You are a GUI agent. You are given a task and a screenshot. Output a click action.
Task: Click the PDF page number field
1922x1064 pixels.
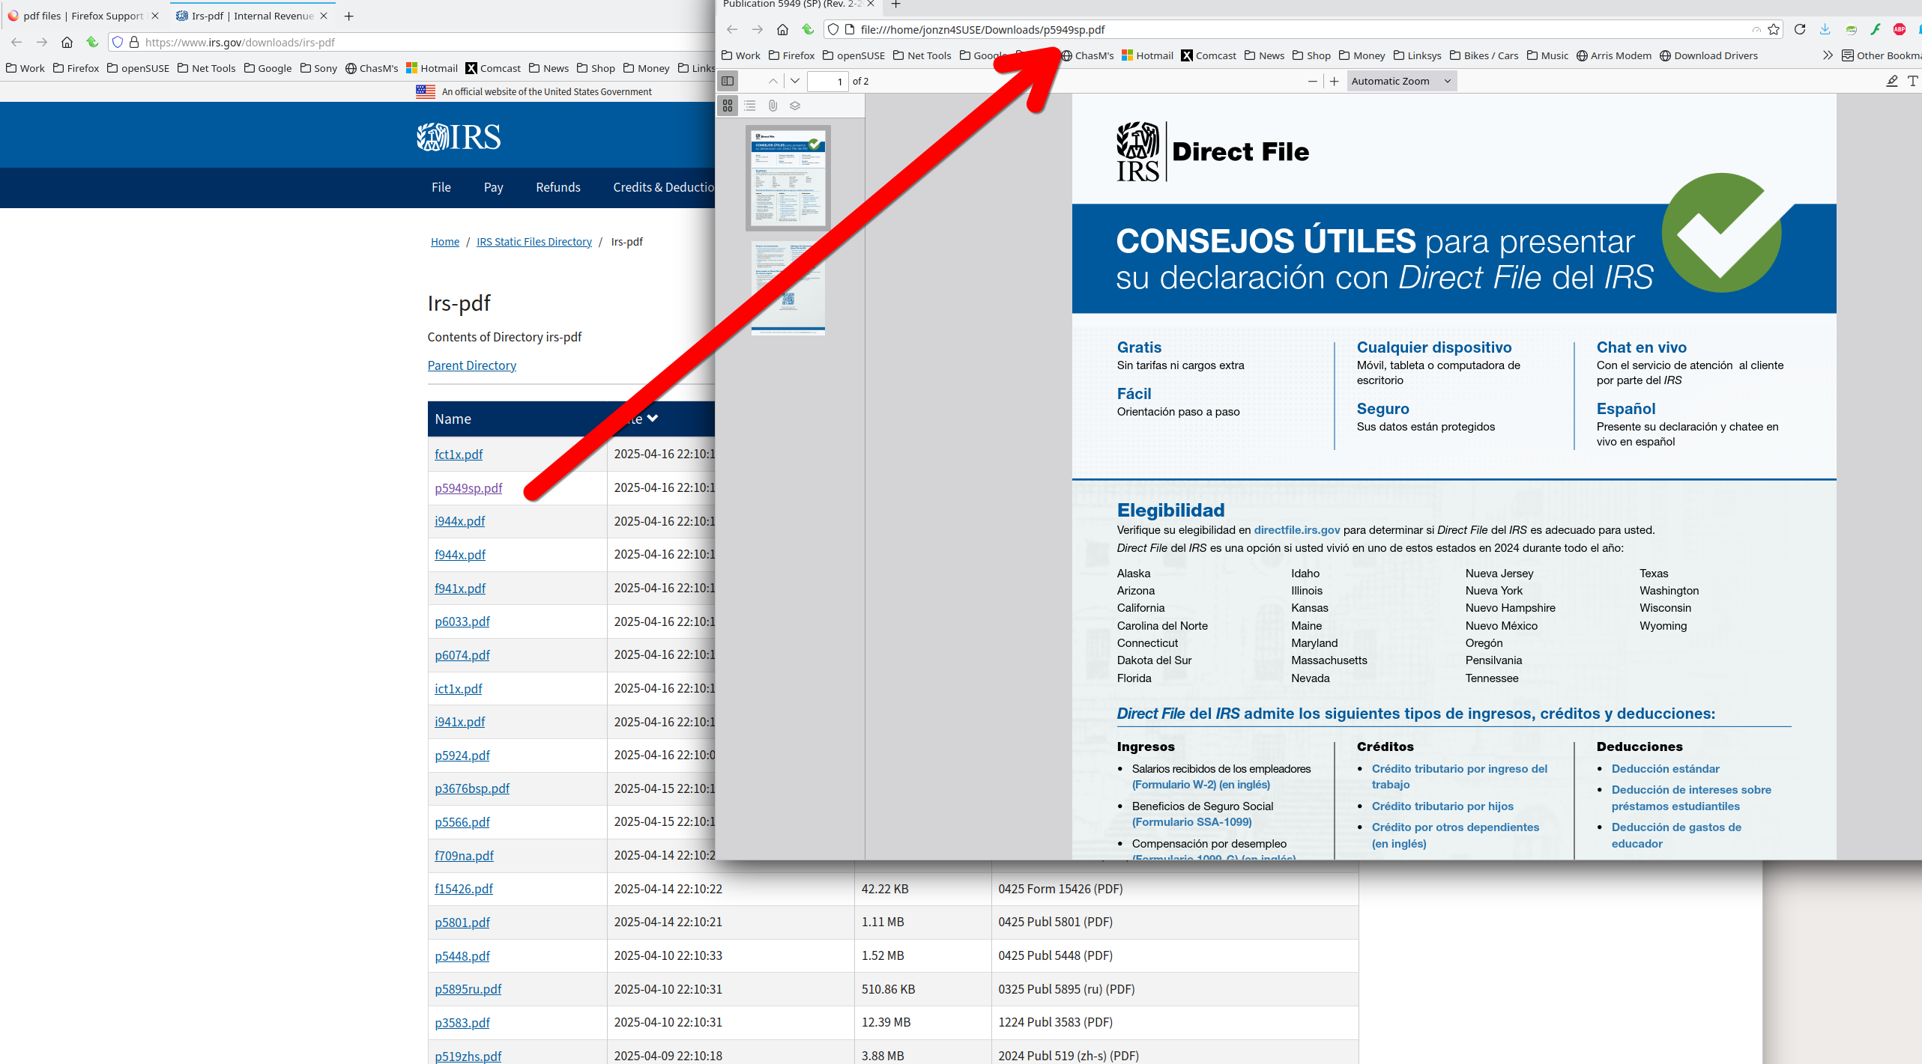click(x=828, y=81)
